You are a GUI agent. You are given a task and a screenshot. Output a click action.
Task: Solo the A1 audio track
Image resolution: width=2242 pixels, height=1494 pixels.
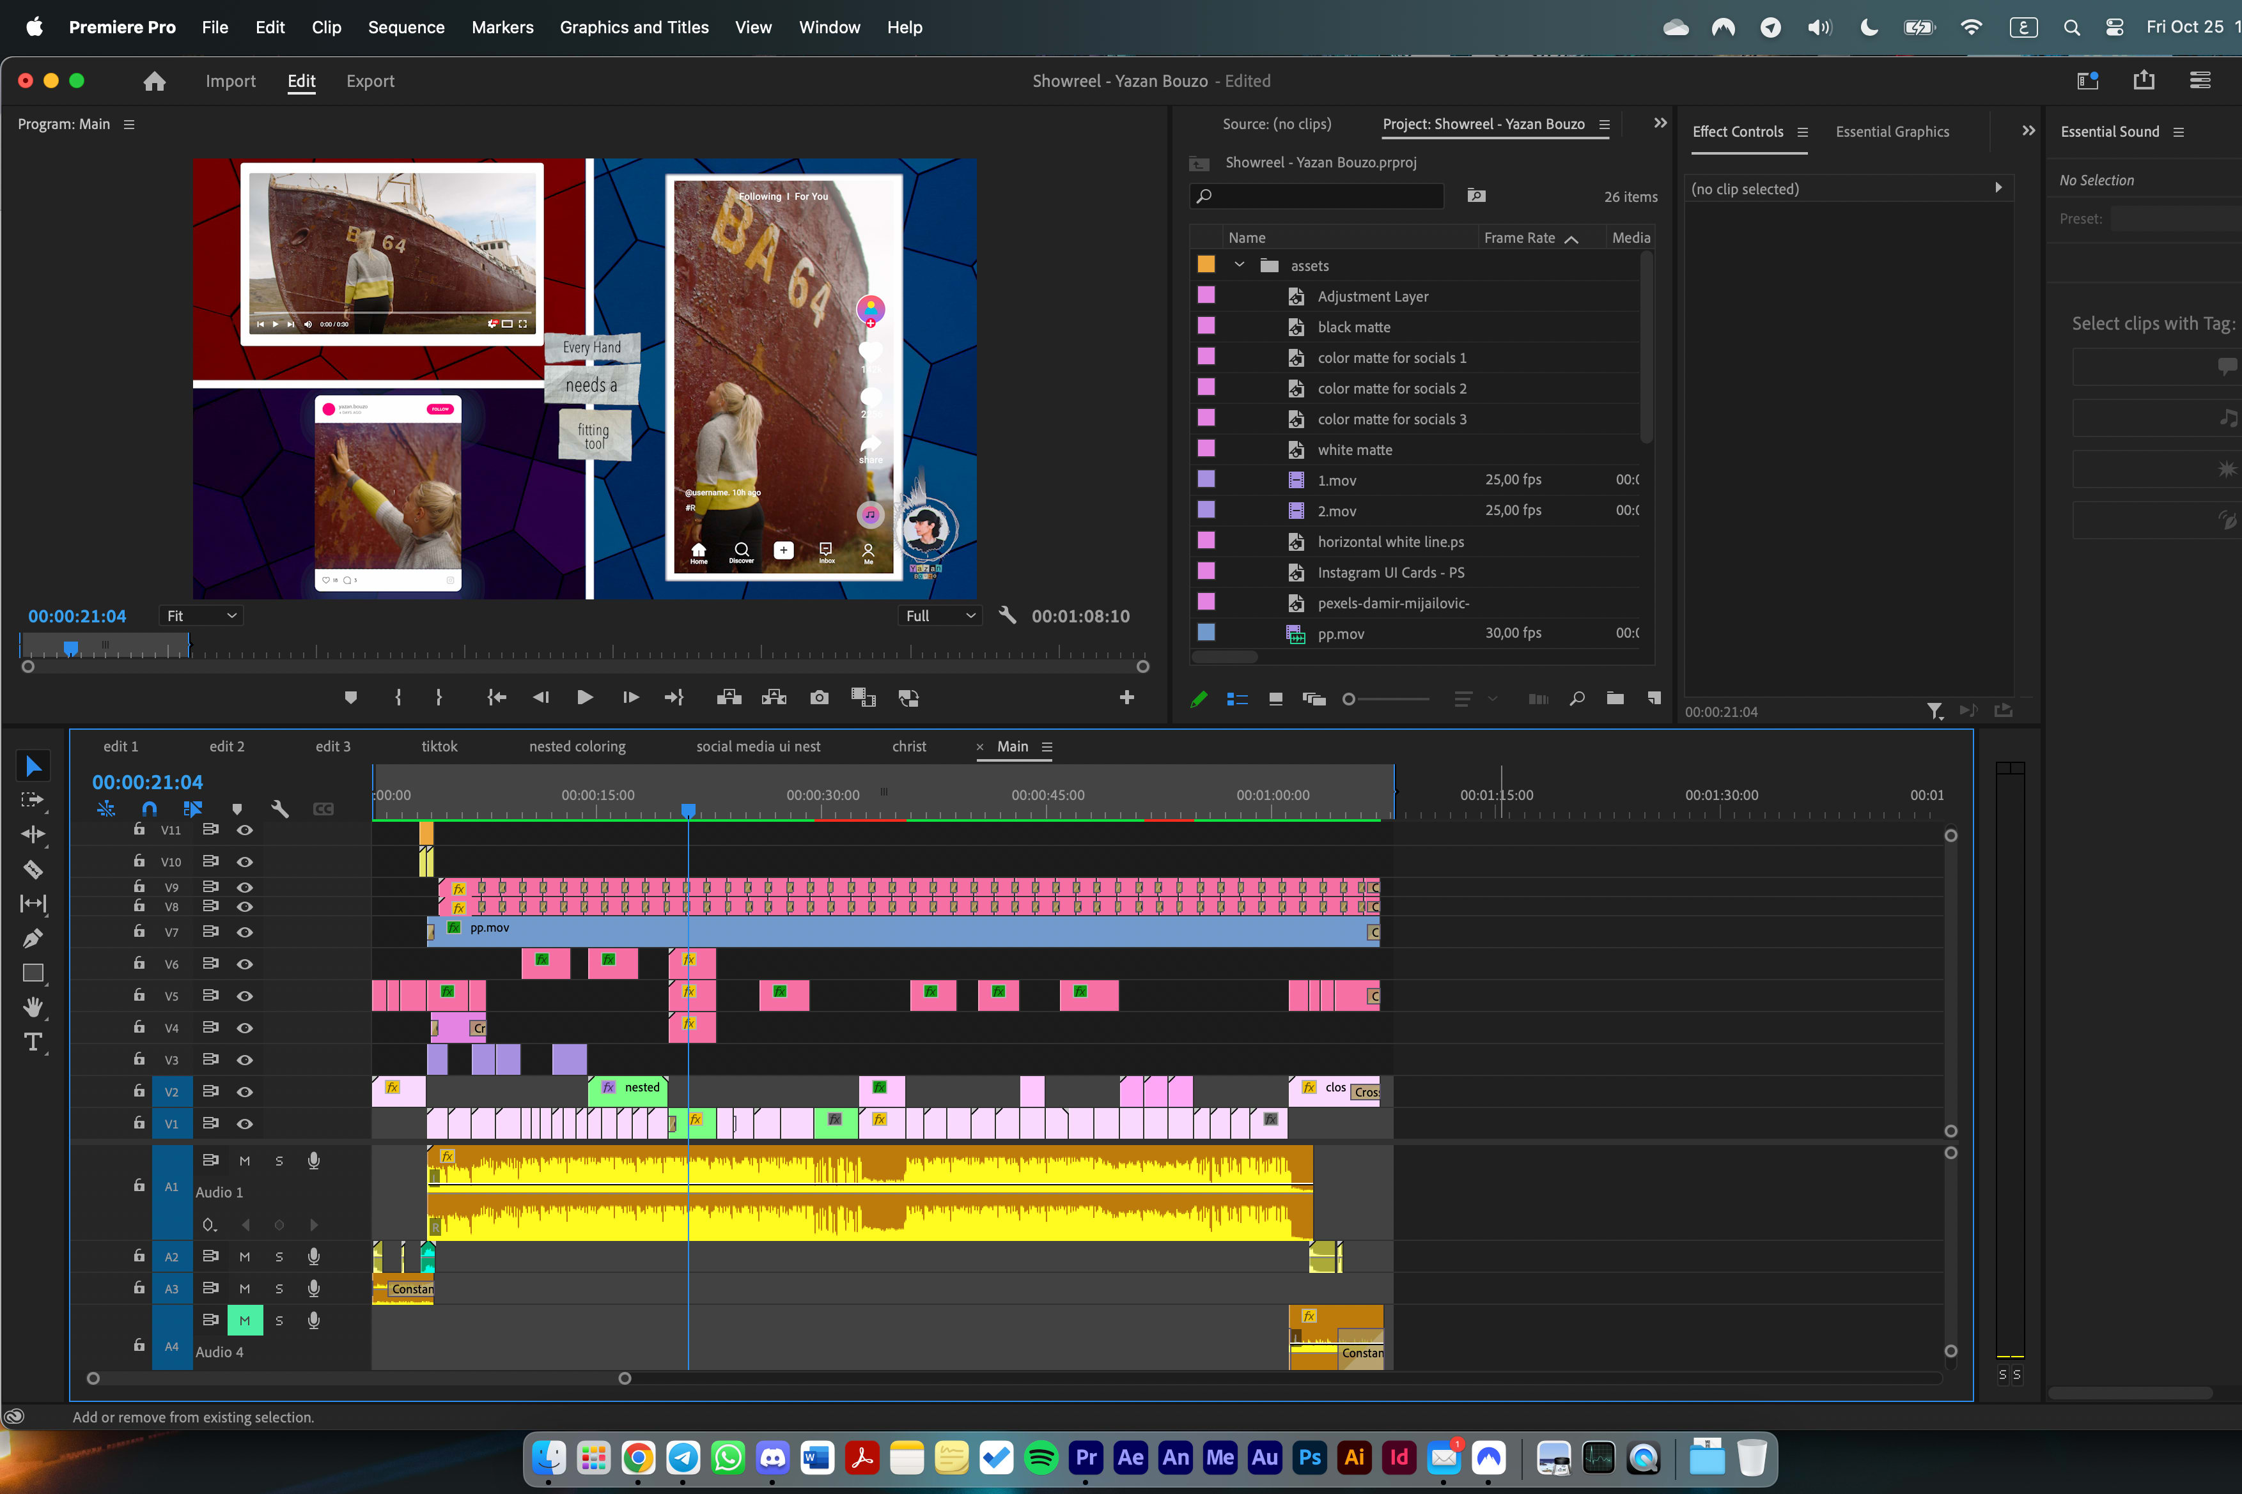pos(279,1160)
